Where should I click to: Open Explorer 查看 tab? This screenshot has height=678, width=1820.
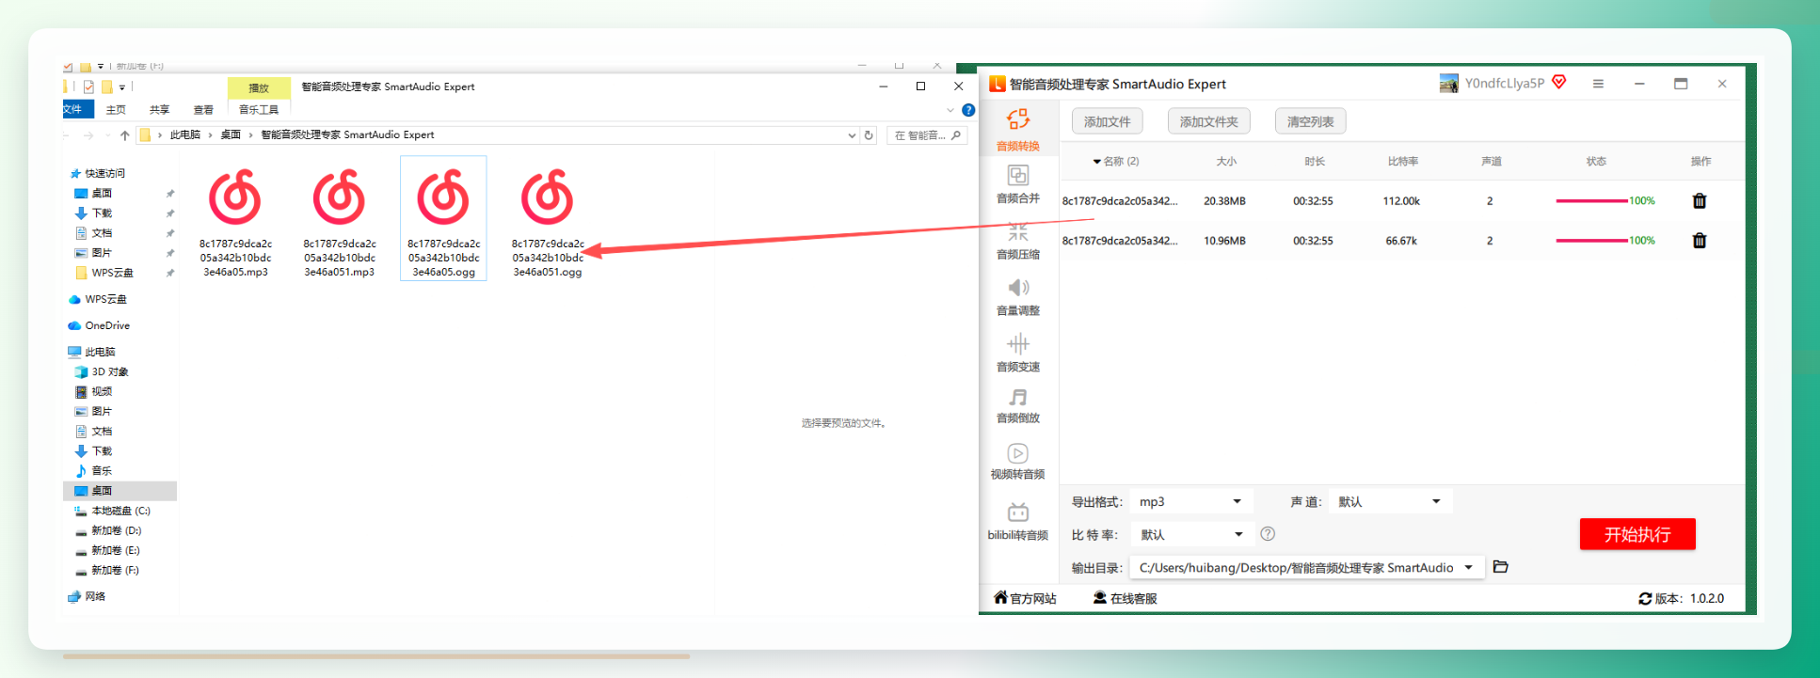(x=203, y=110)
